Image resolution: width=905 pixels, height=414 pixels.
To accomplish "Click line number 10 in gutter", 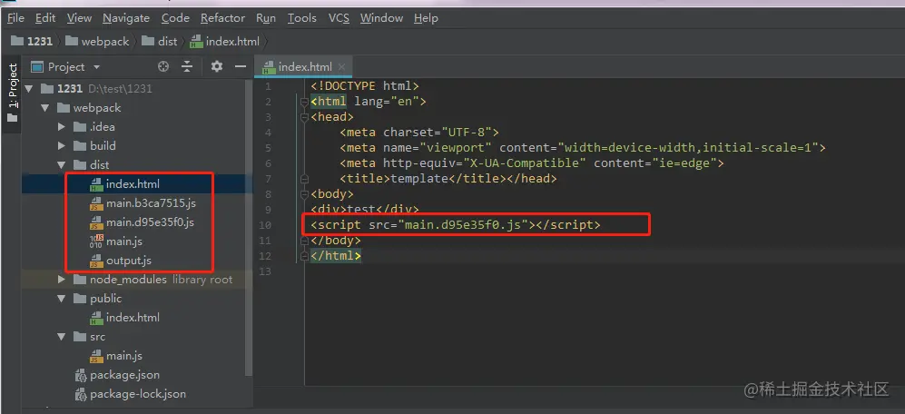I will tap(265, 225).
